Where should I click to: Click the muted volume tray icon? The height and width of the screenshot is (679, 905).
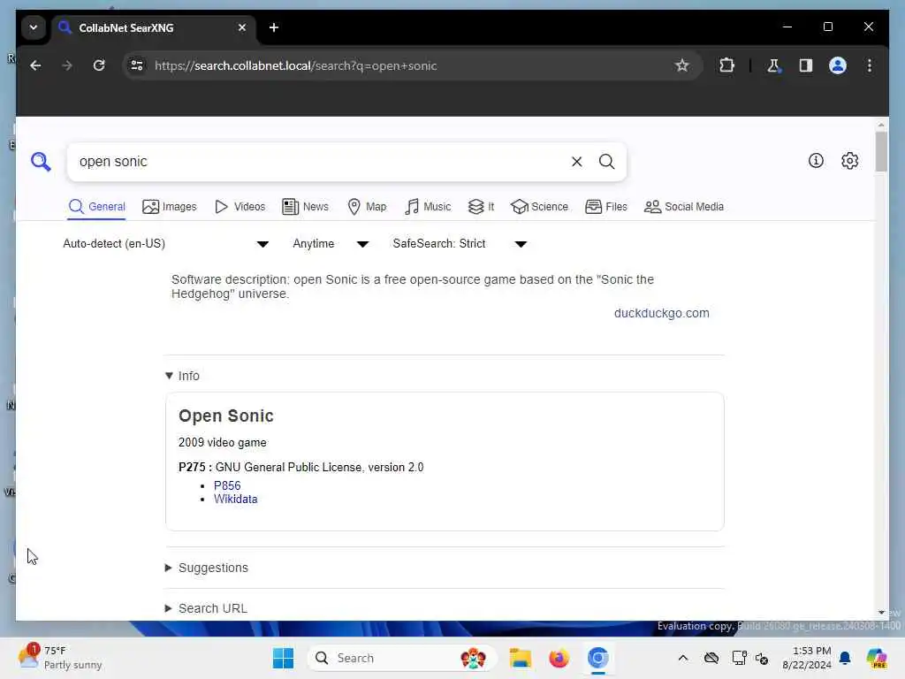point(762,658)
